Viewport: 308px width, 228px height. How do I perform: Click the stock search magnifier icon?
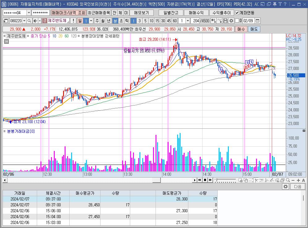[29, 21]
